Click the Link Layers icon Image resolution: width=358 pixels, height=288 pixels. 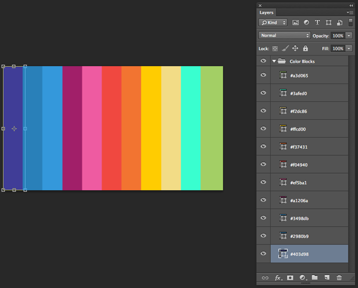coord(265,277)
